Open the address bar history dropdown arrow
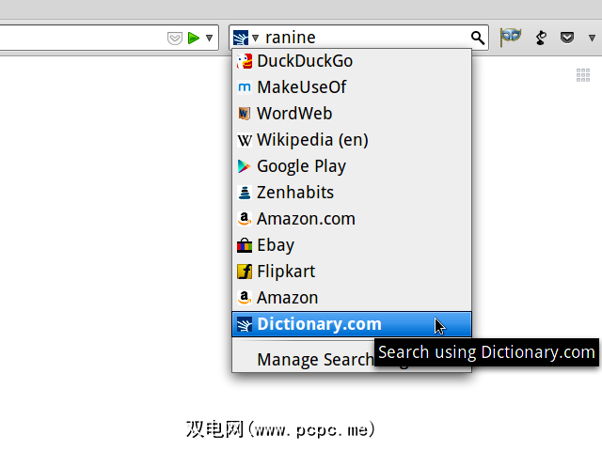This screenshot has height=451, width=602. point(209,38)
